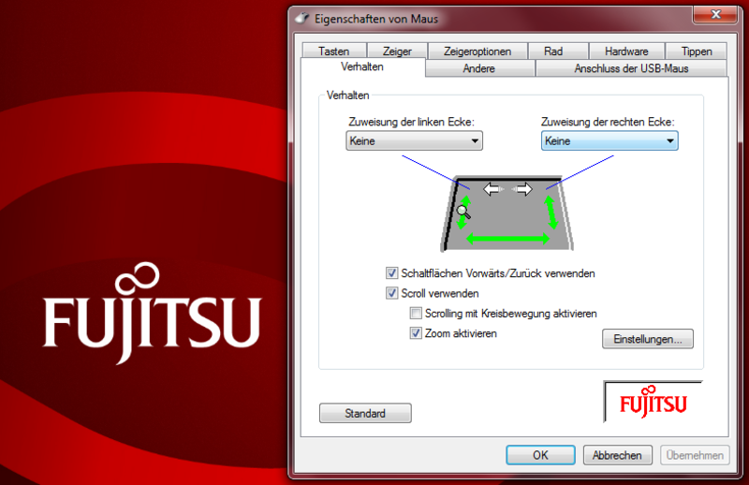Enable Scrolling mit Kreisbewegung aktivieren

click(416, 314)
